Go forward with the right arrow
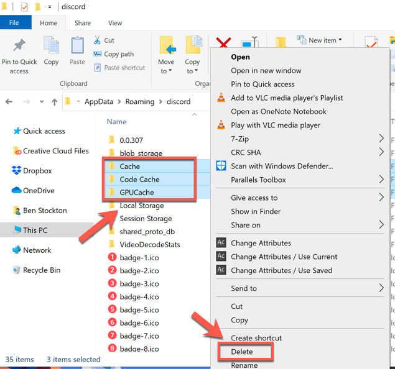Image resolution: width=395 pixels, height=369 pixels. tap(27, 102)
